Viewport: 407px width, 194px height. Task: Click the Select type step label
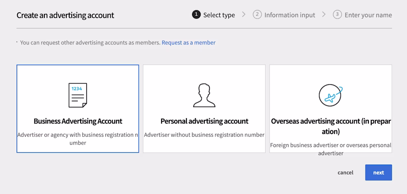click(x=219, y=15)
